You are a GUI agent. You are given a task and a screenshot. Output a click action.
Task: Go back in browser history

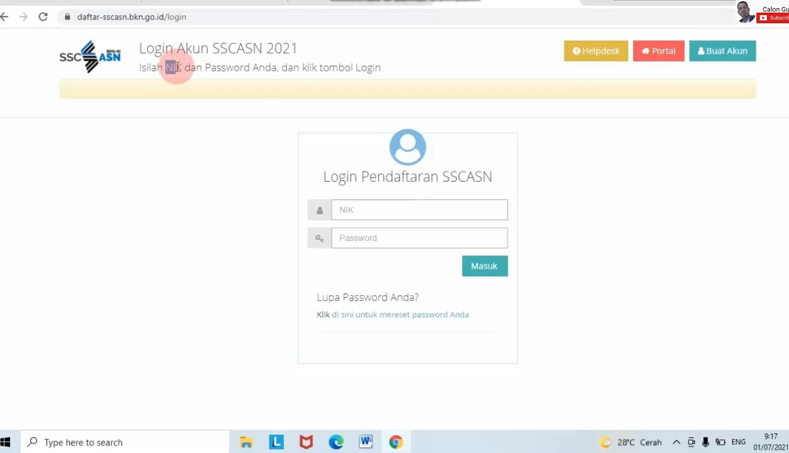(x=5, y=17)
